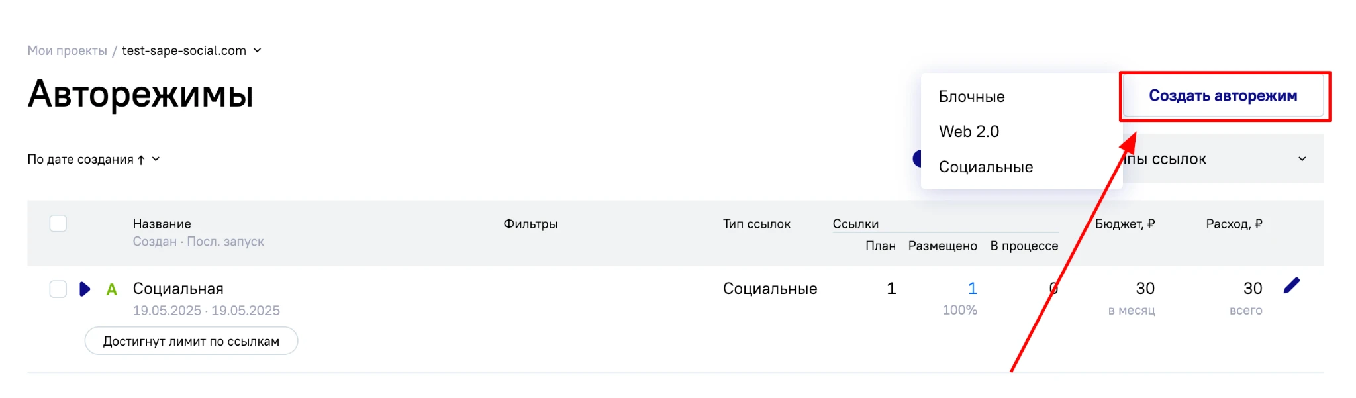Click the Бюджет column header

click(x=1124, y=224)
